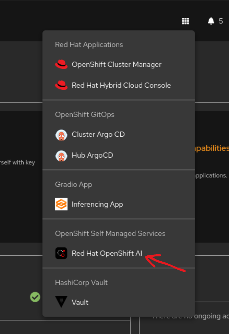Choose the Hub ArgoCD menu entry
229x334 pixels.
point(92,155)
